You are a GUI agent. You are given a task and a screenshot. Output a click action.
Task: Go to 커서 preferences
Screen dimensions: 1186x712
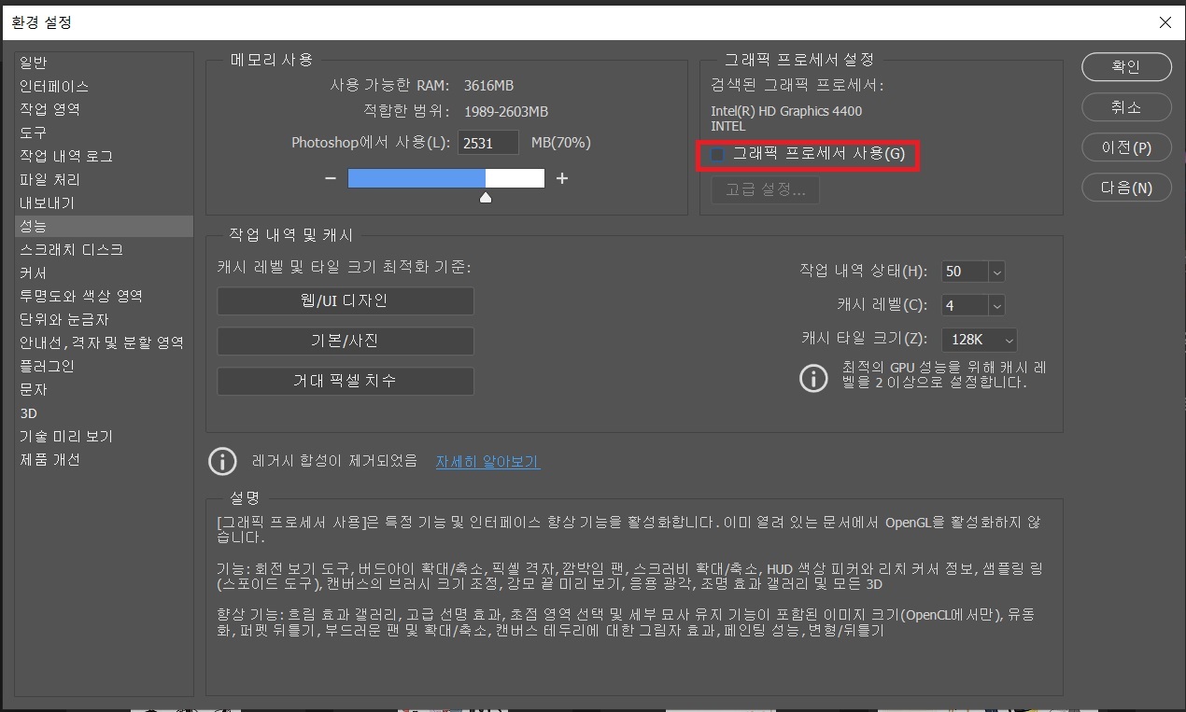click(34, 272)
